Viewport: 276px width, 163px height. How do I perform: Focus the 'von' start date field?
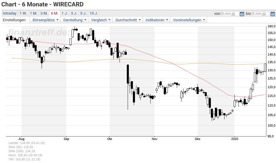(x=230, y=14)
